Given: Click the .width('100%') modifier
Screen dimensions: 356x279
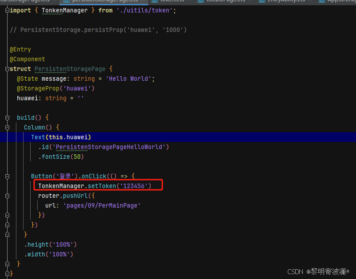Looking at the screenshot, I should coord(49,255).
